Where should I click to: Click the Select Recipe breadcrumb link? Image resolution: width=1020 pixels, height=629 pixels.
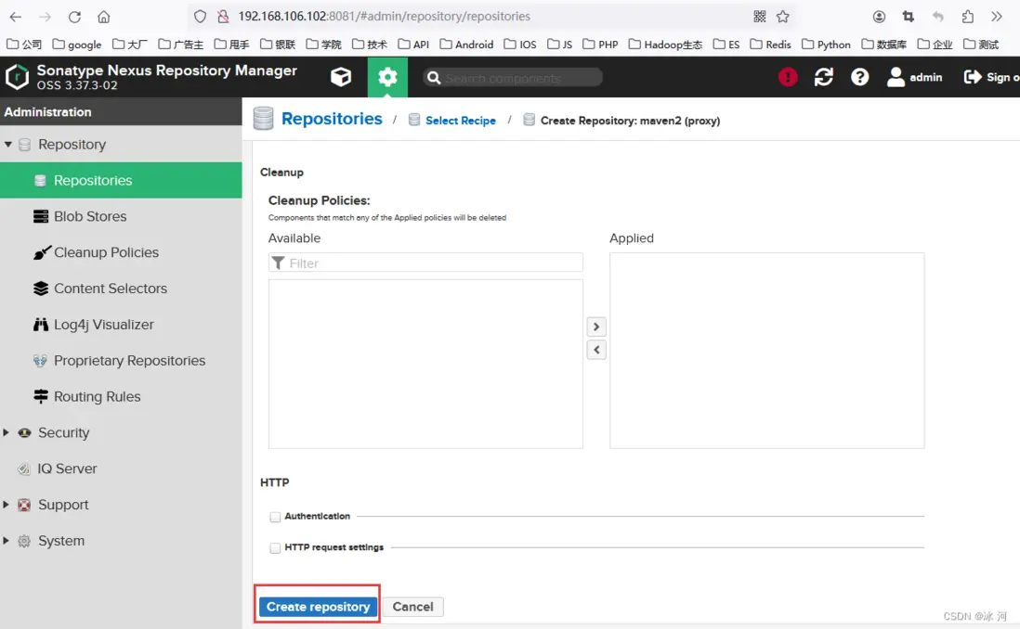pos(460,121)
